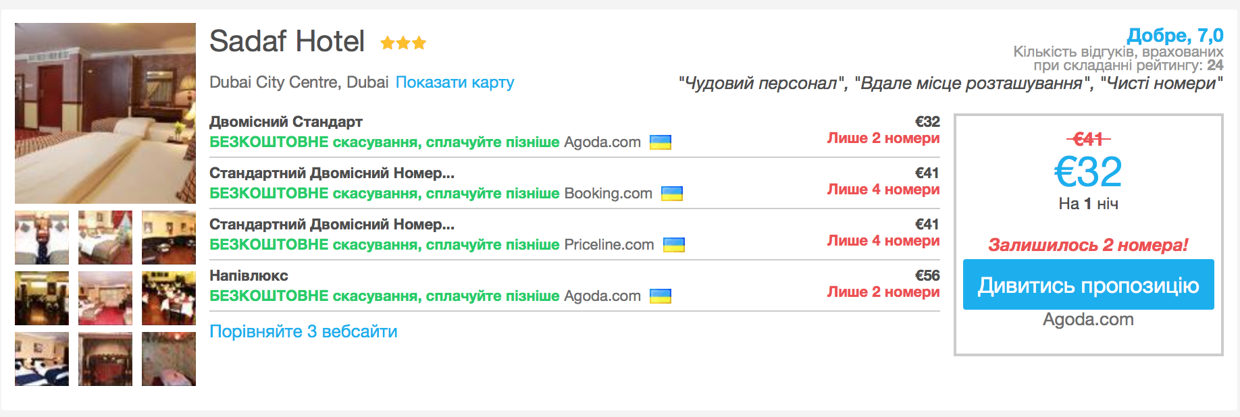Click the Ukrainian flag icon next to Booking.com
Screen dimensions: 1240x417
coord(671,194)
